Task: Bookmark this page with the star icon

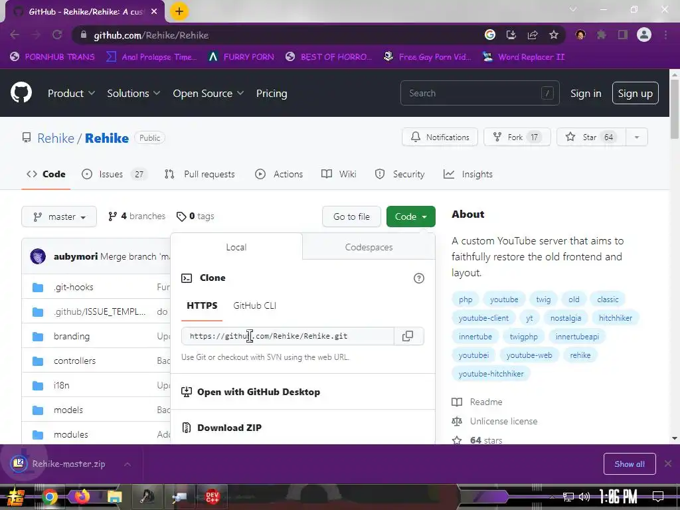Action: pyautogui.click(x=554, y=35)
